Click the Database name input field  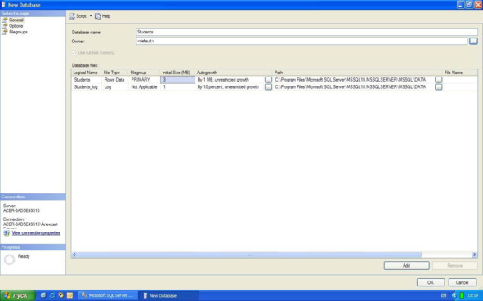point(306,32)
